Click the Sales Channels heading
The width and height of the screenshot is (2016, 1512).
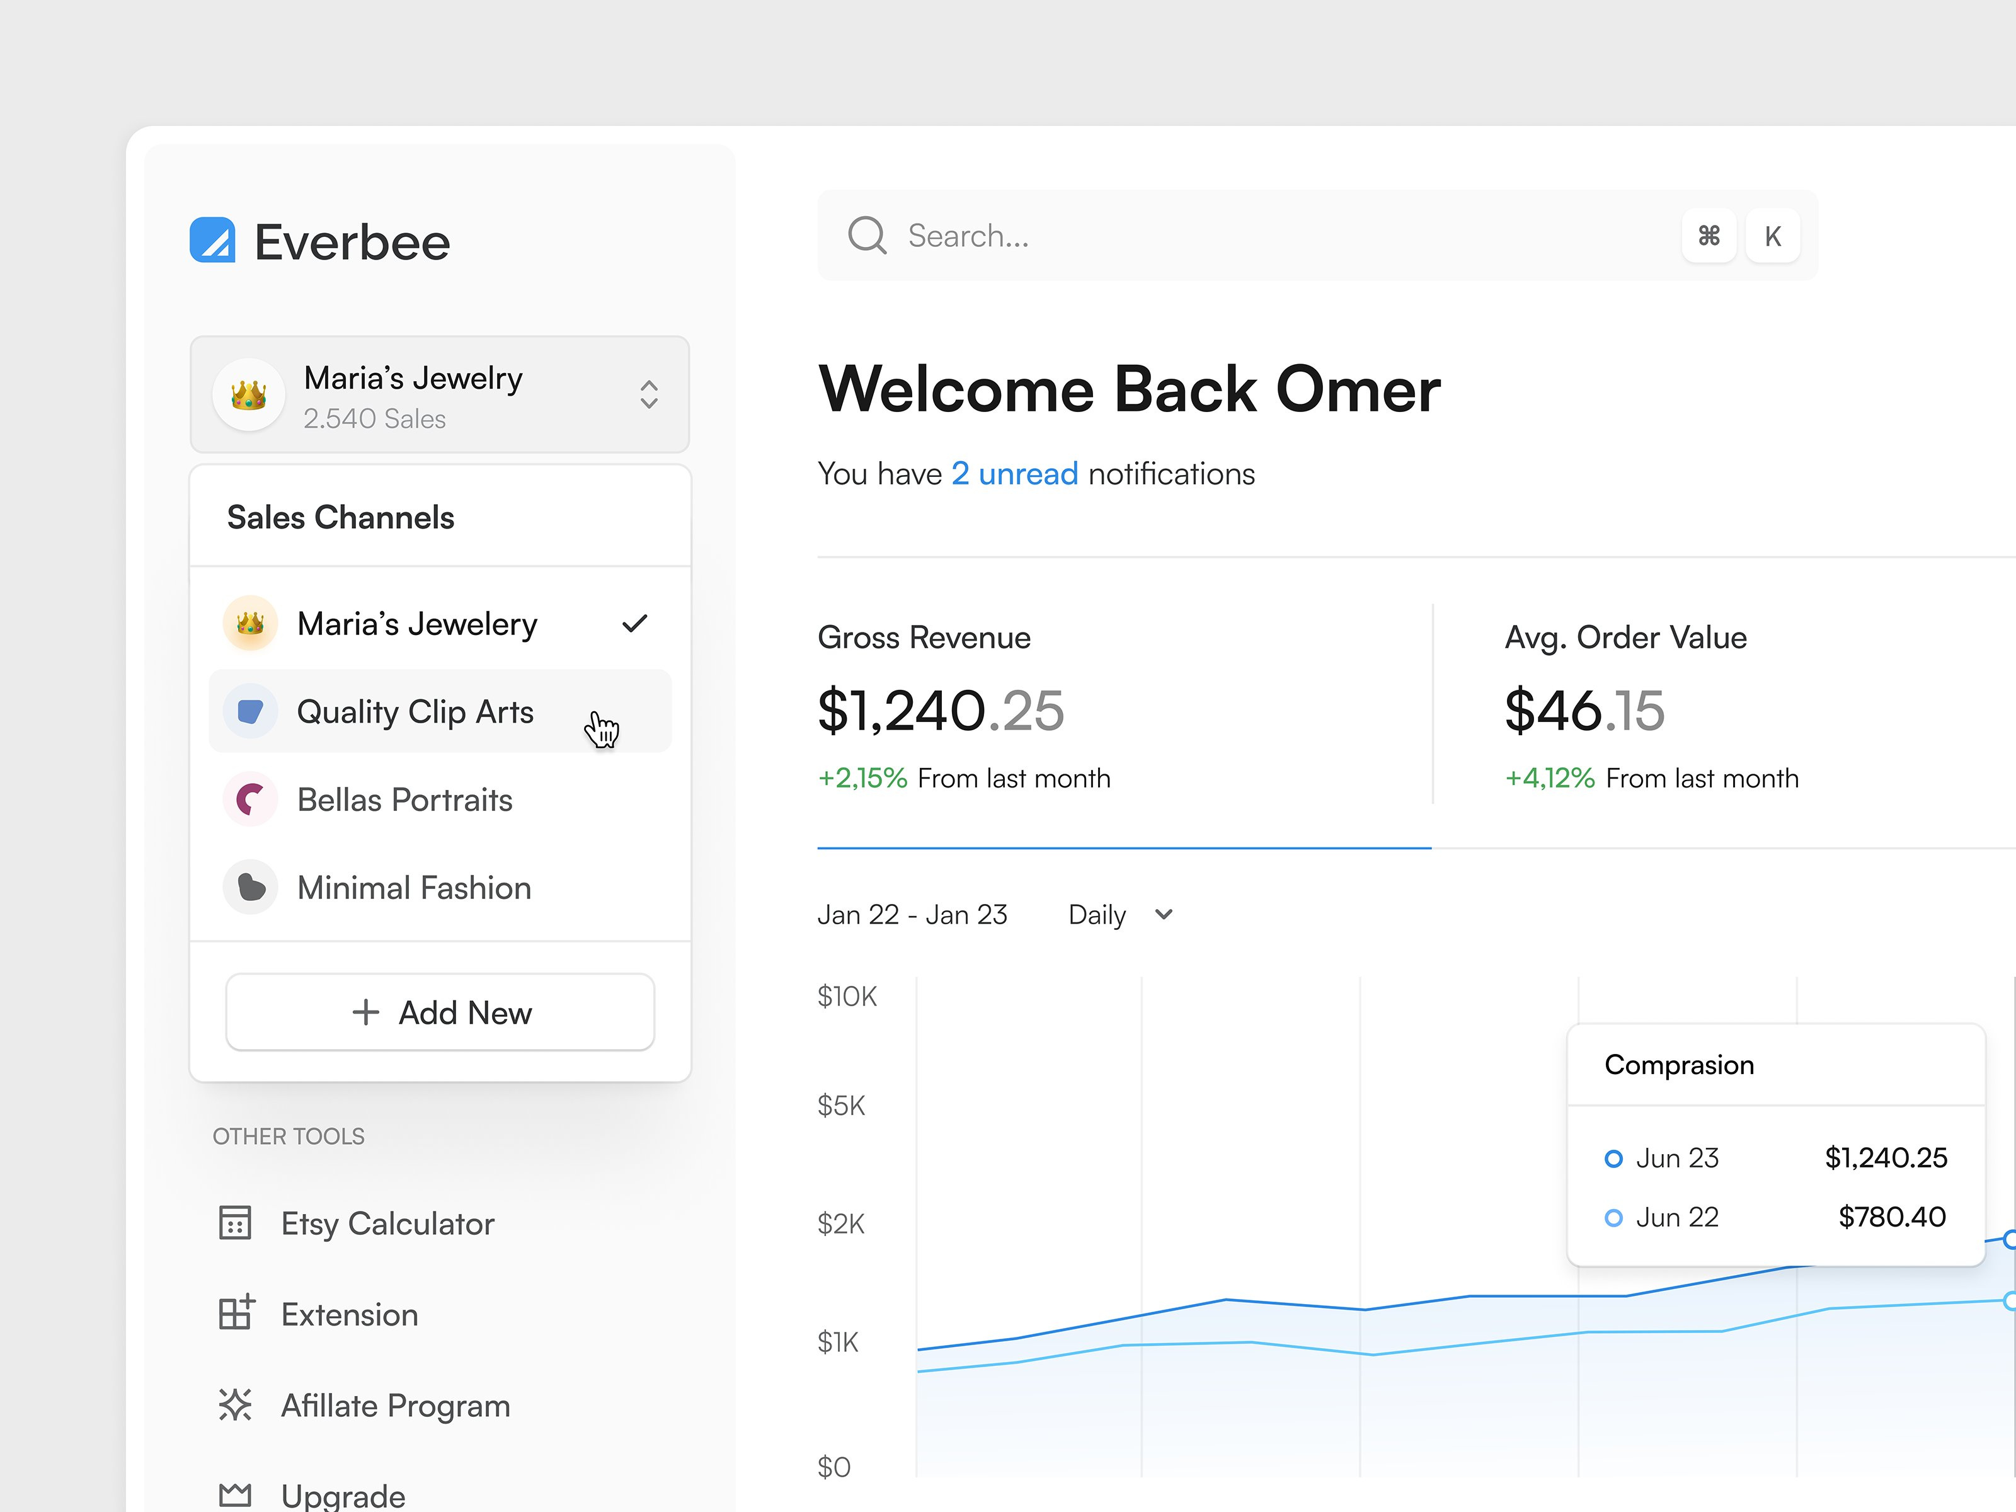340,517
